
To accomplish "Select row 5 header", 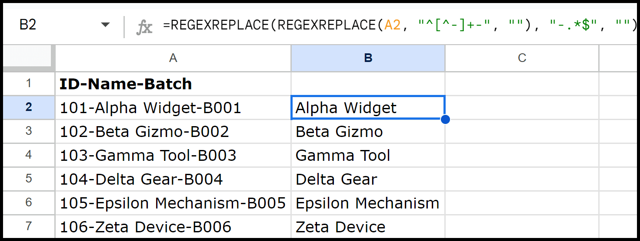I will pyautogui.click(x=29, y=179).
